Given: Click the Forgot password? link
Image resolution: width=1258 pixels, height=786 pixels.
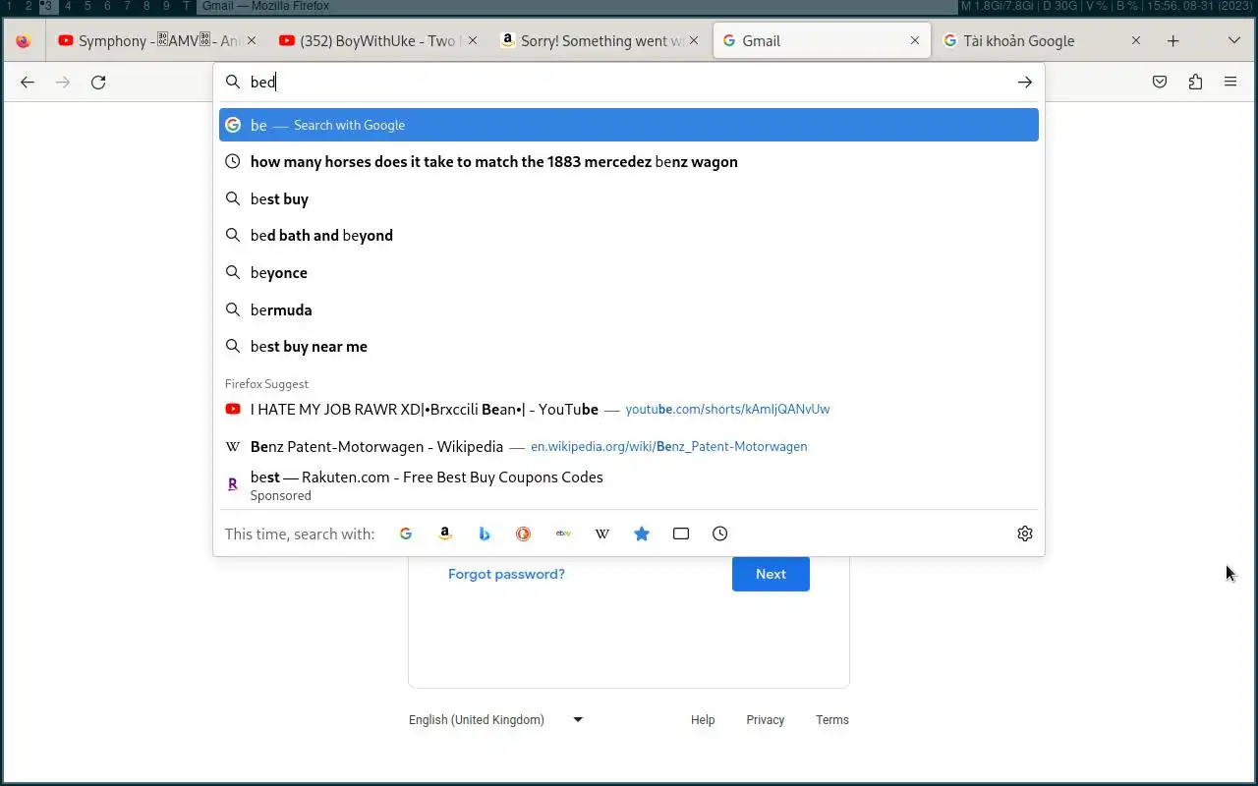Looking at the screenshot, I should click(506, 574).
